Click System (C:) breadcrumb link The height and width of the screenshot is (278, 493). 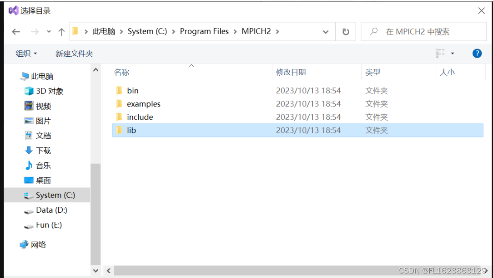pos(147,31)
